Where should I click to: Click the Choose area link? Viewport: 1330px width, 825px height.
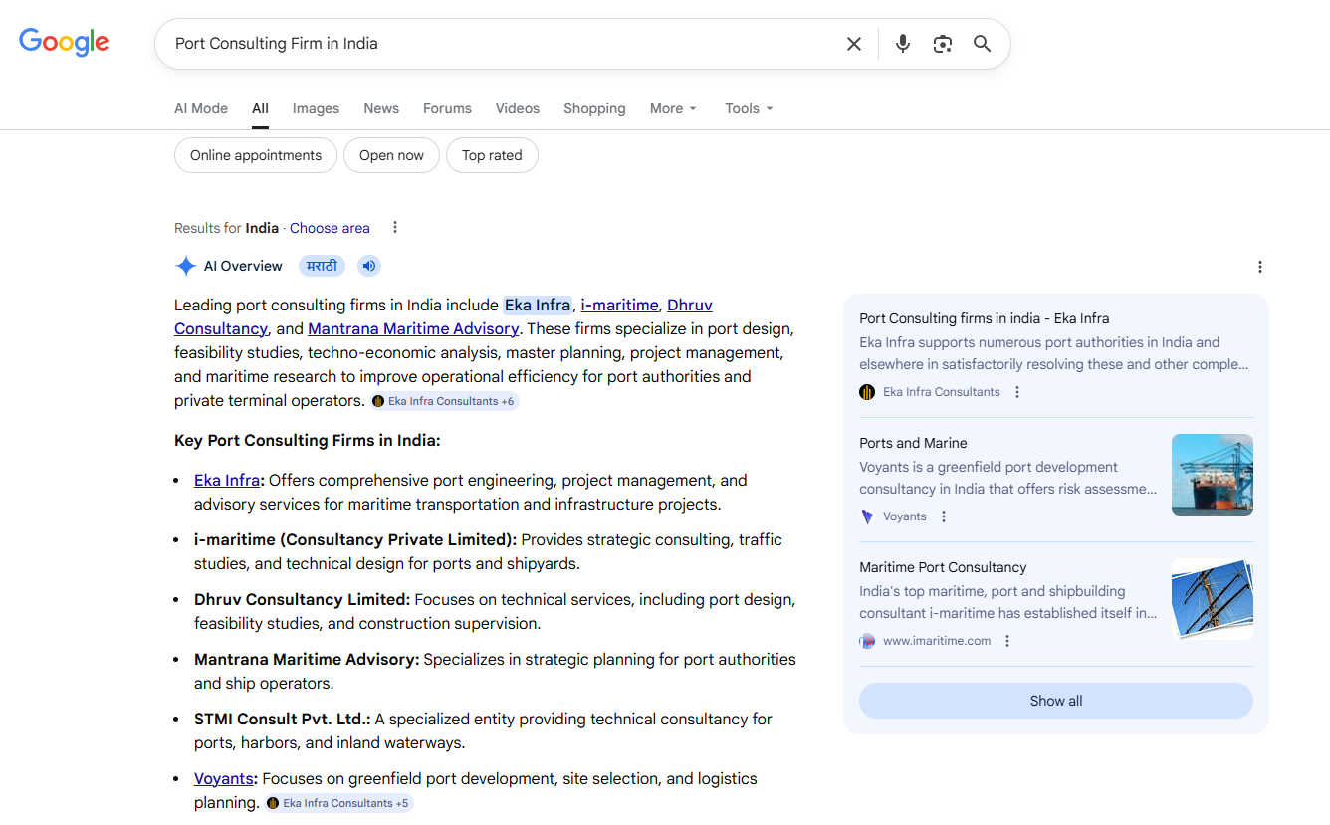point(330,228)
